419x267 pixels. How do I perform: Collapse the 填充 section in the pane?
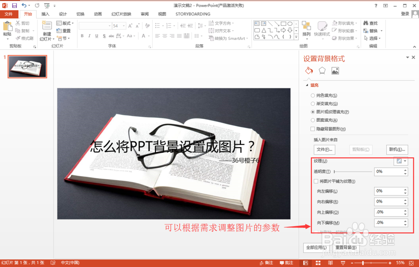coord(307,85)
